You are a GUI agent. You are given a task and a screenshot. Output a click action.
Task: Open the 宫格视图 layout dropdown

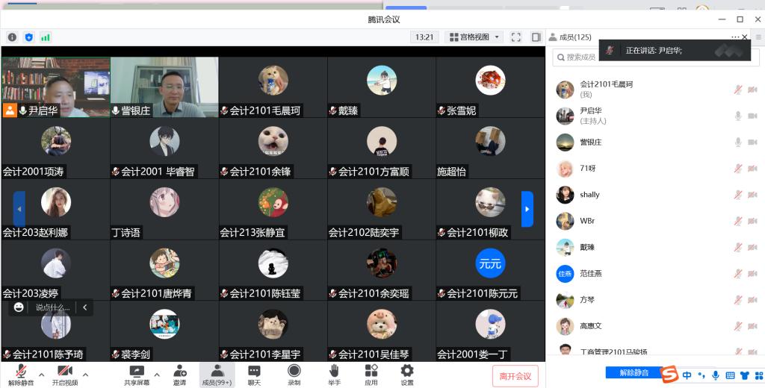[474, 37]
